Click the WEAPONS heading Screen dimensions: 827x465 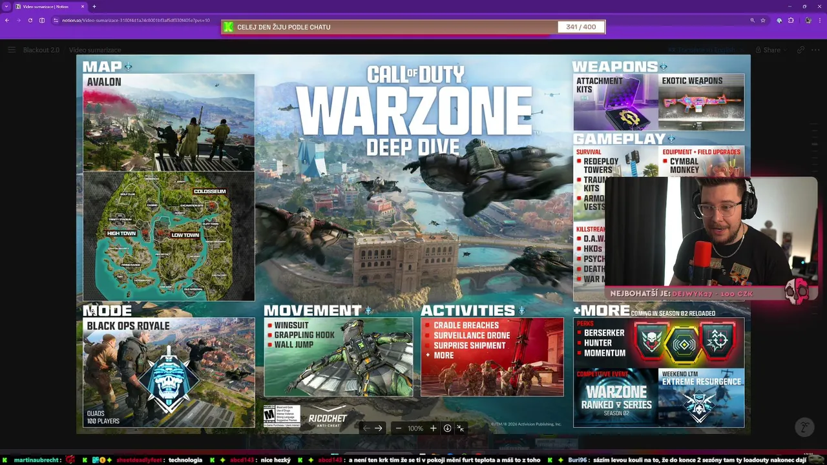pos(615,66)
